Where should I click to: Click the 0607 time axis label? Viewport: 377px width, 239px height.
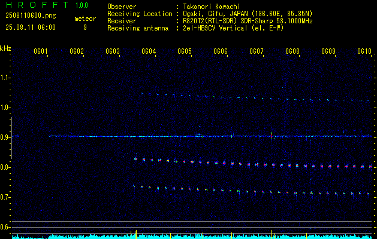[x=257, y=51]
